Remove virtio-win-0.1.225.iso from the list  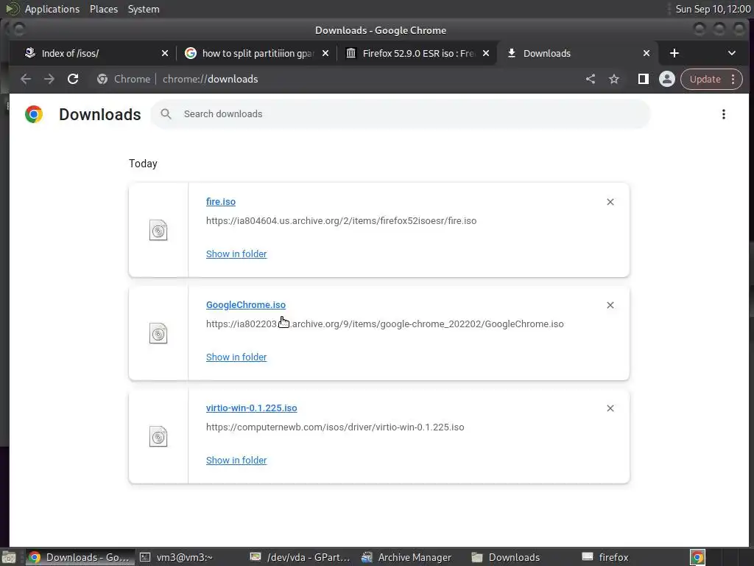click(610, 408)
